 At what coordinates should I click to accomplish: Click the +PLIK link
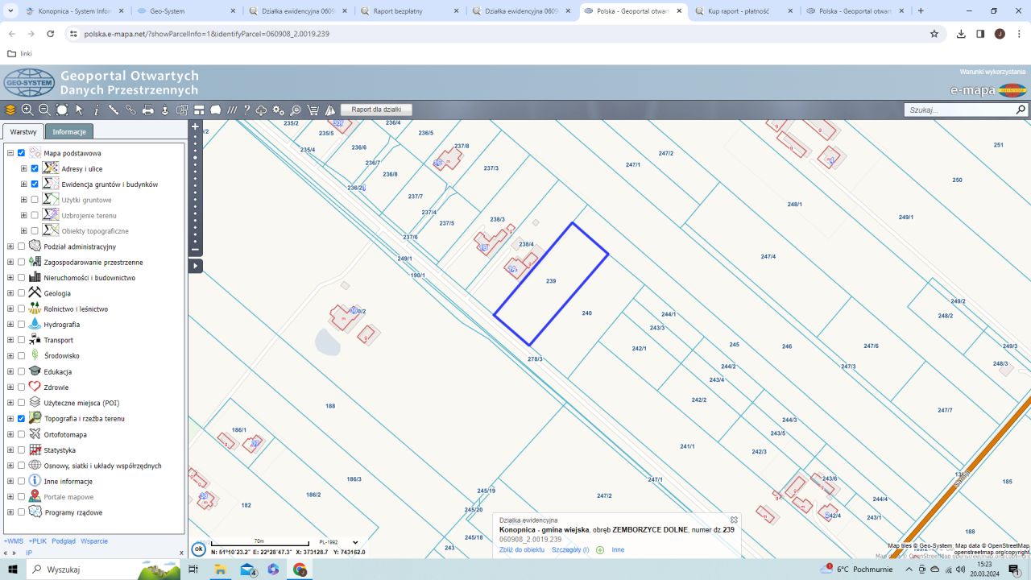tap(38, 541)
